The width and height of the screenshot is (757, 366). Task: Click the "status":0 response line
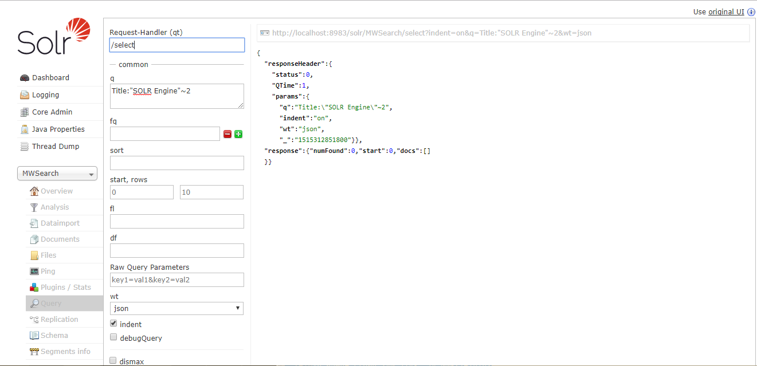(x=292, y=74)
